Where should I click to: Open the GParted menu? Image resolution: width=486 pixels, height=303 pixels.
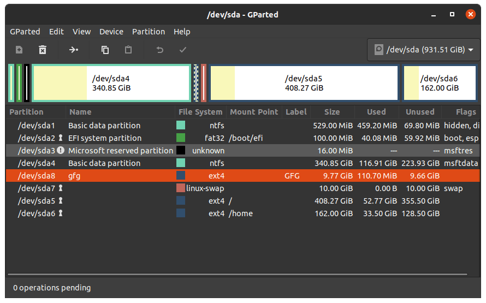pos(25,32)
